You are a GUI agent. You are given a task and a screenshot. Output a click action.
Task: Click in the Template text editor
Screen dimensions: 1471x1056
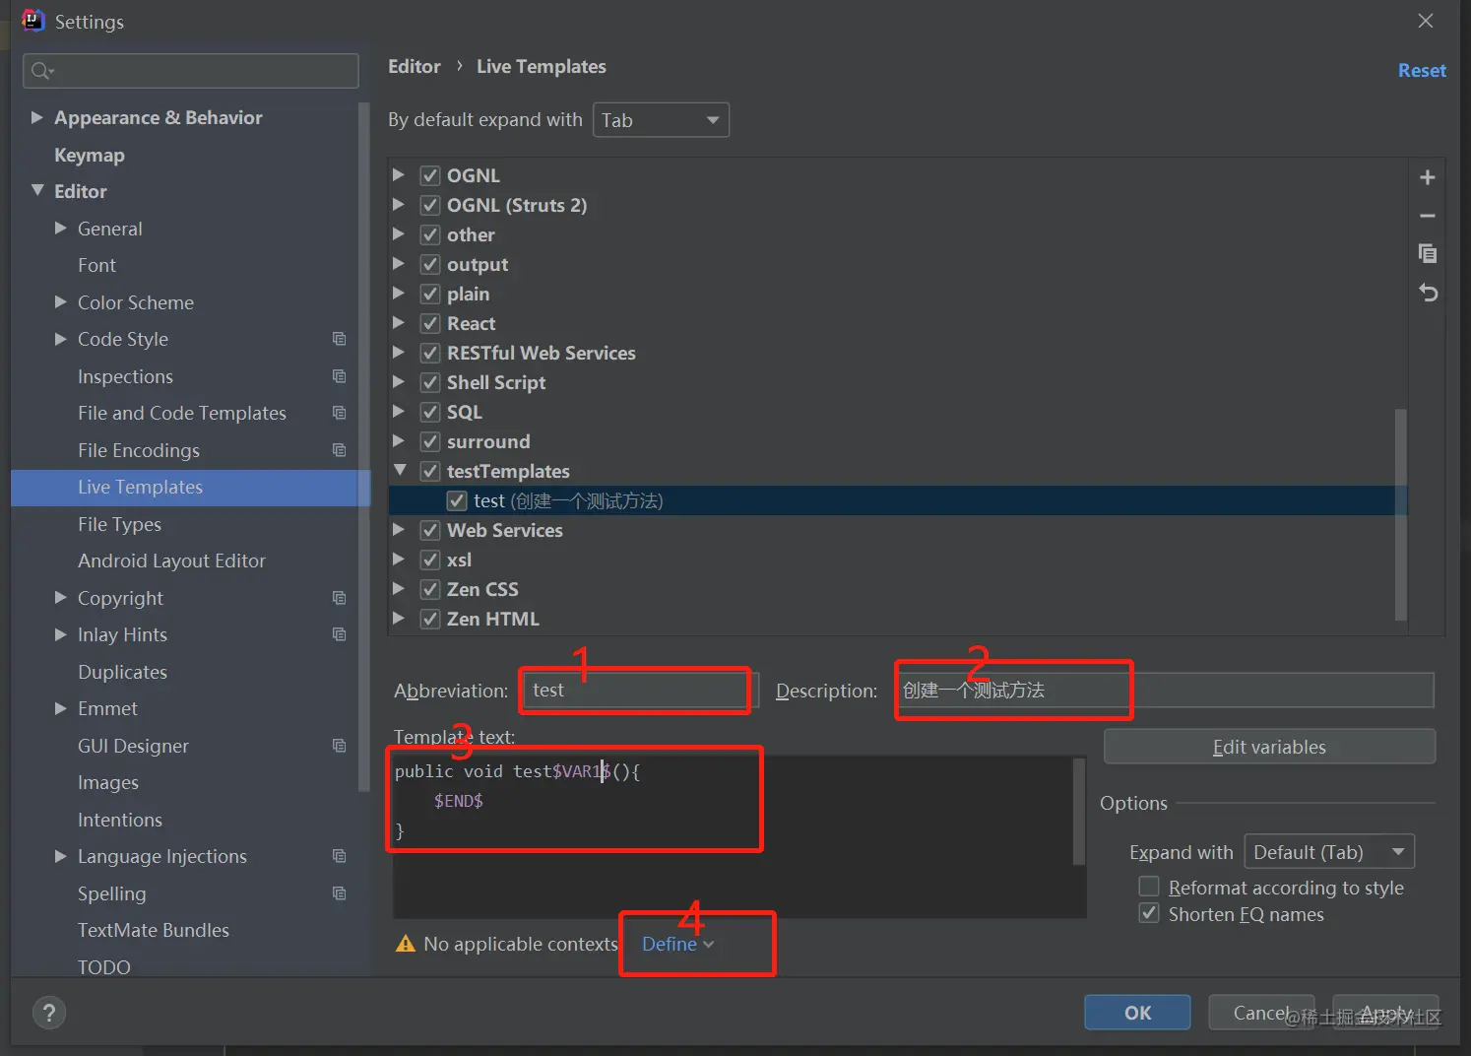coord(734,837)
